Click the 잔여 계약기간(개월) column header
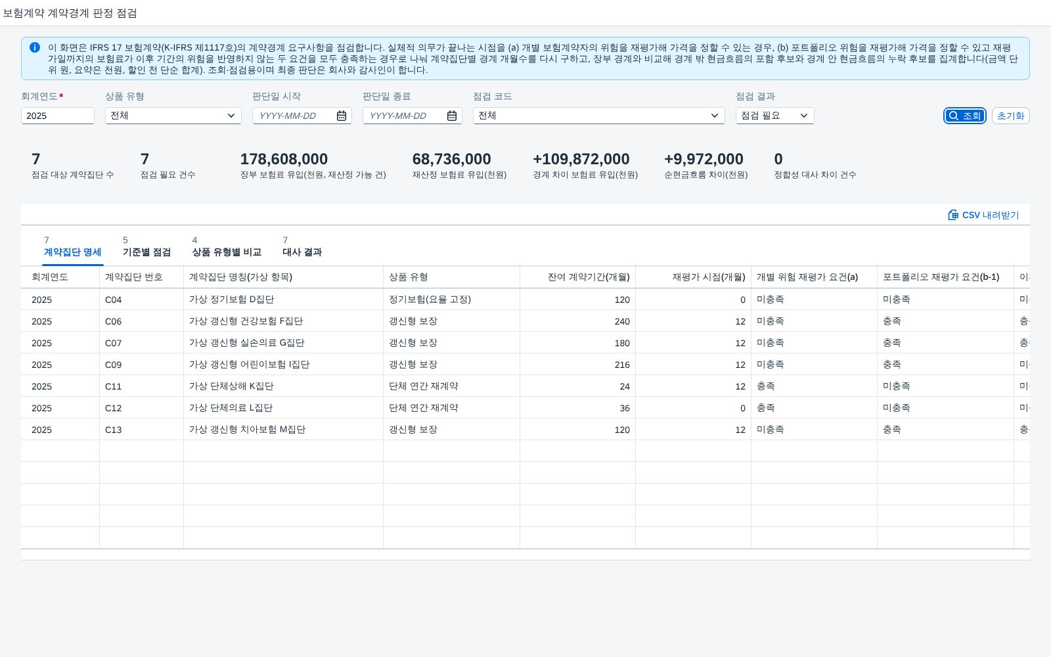1051x657 pixels. pyautogui.click(x=577, y=277)
